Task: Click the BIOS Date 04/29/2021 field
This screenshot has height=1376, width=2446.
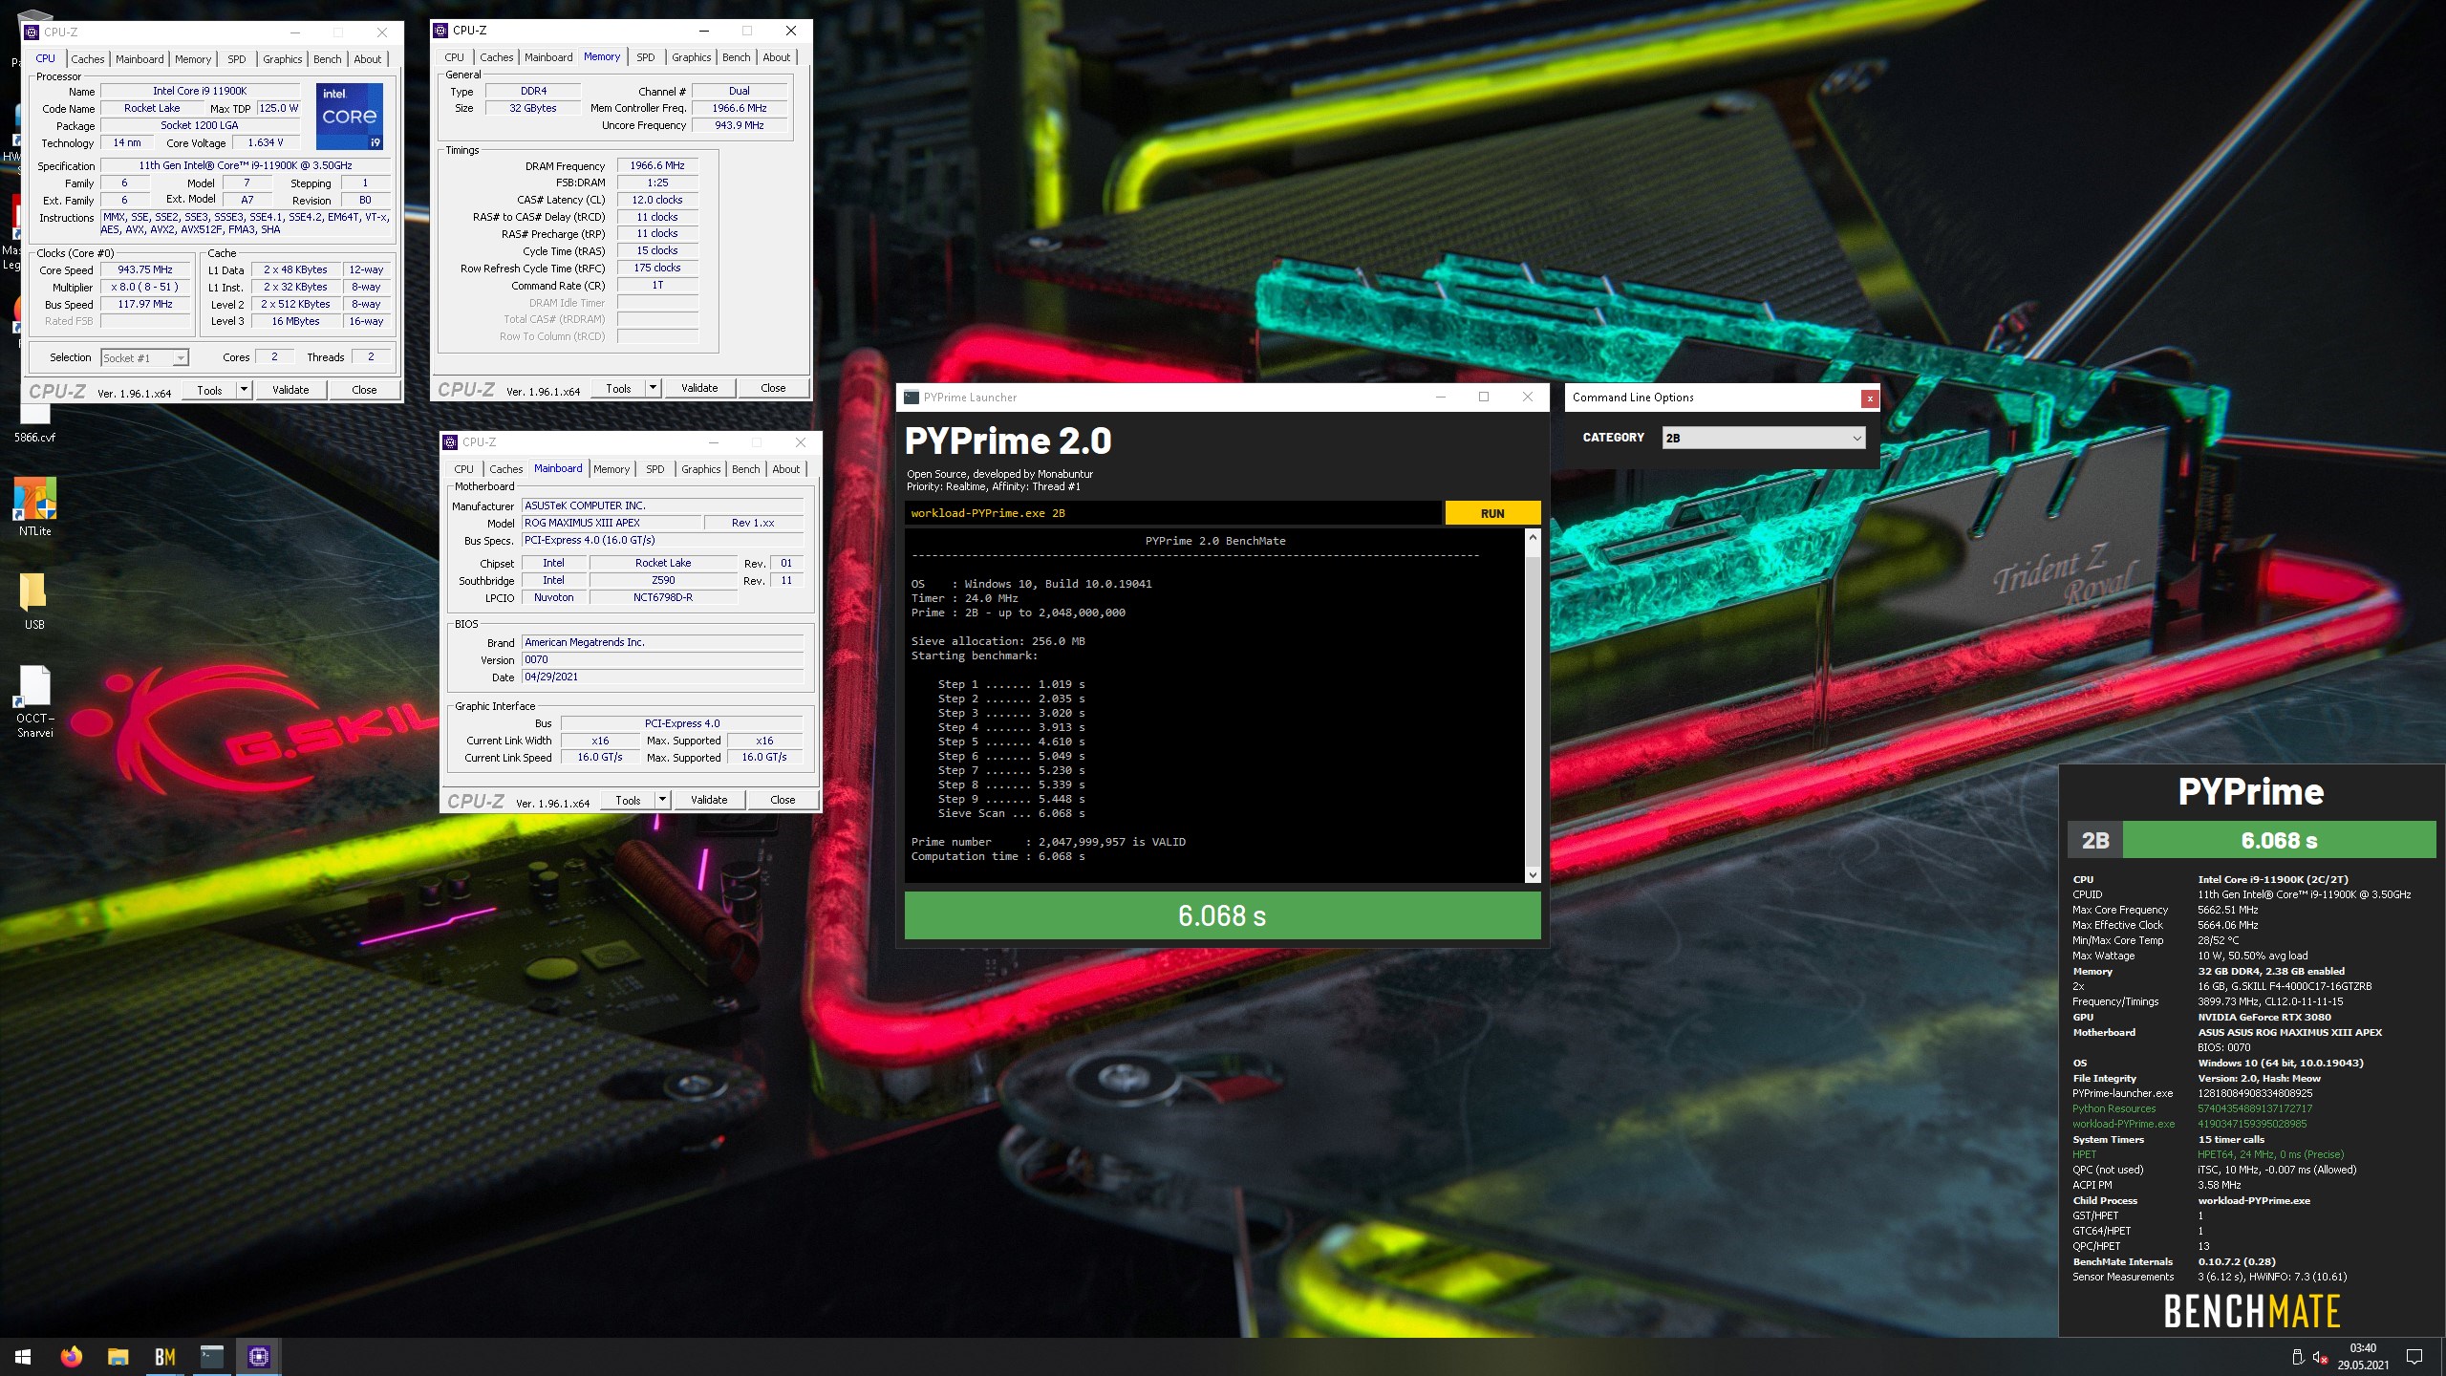Action: pos(662,677)
